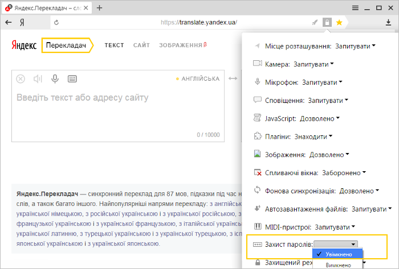Open downloads with the arrow icon
This screenshot has width=399, height=269.
click(388, 23)
